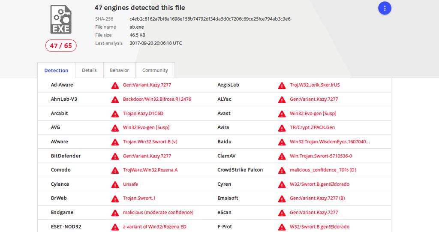Click malicious (moderate confidence) result
439x232 pixels.
(158, 212)
